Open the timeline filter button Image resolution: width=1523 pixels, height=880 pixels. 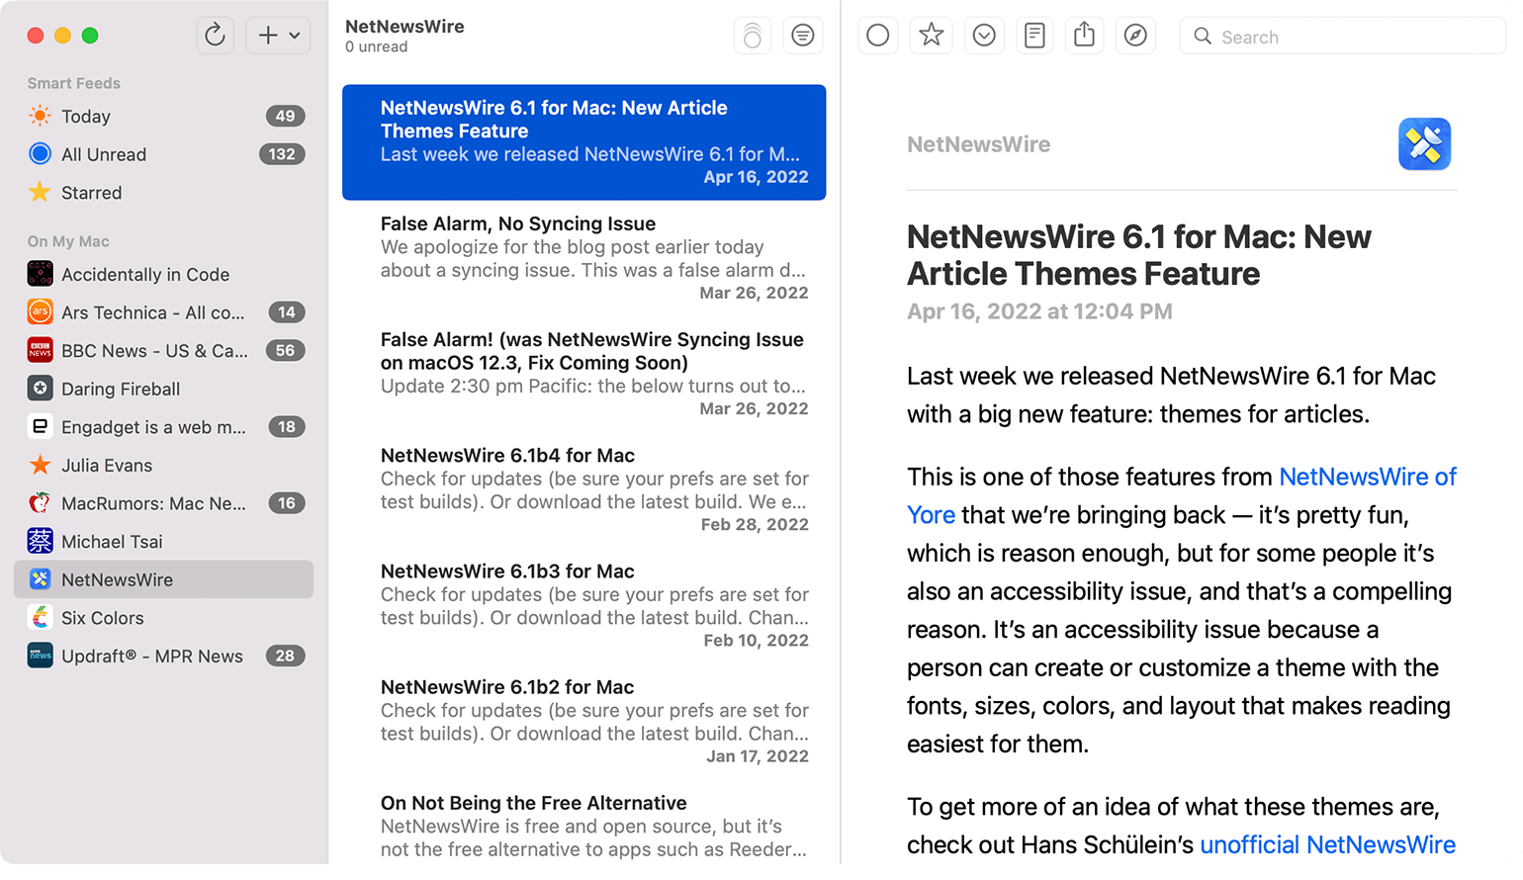[803, 36]
